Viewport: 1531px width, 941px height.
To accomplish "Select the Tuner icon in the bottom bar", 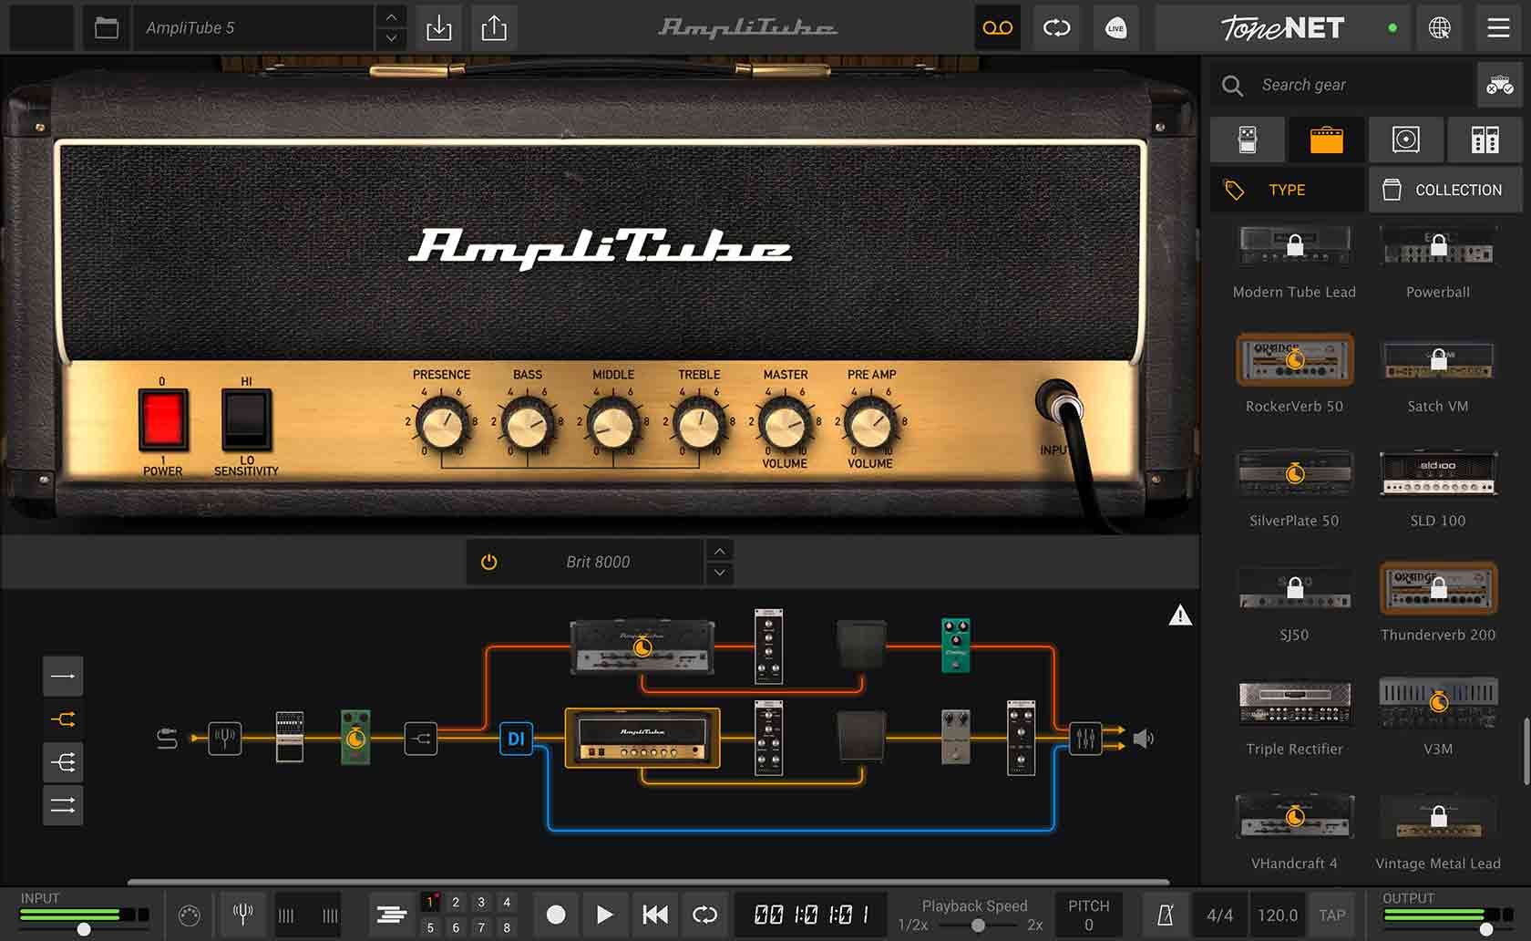I will click(x=242, y=915).
